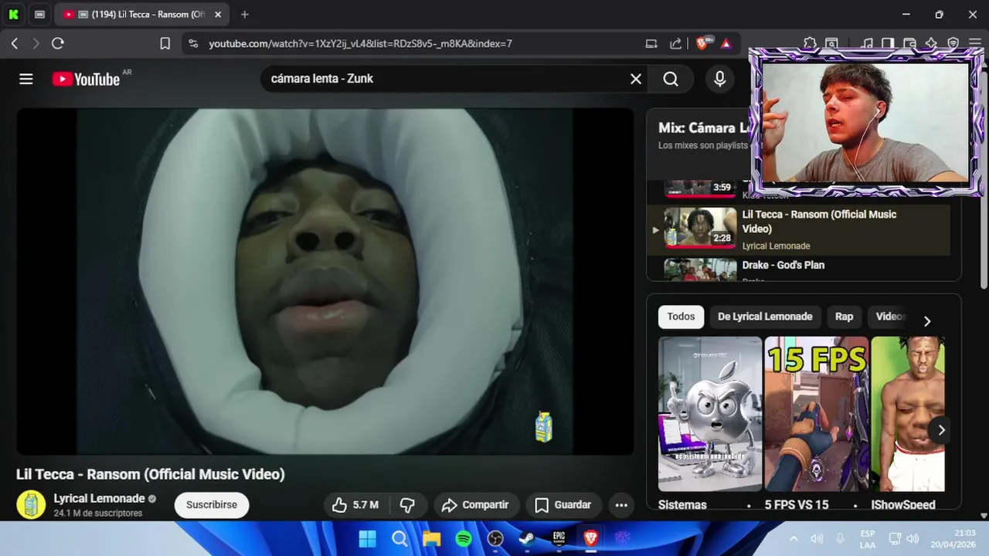The width and height of the screenshot is (989, 556).
Task: Open Brave VPN shield icon
Action: pos(953,43)
